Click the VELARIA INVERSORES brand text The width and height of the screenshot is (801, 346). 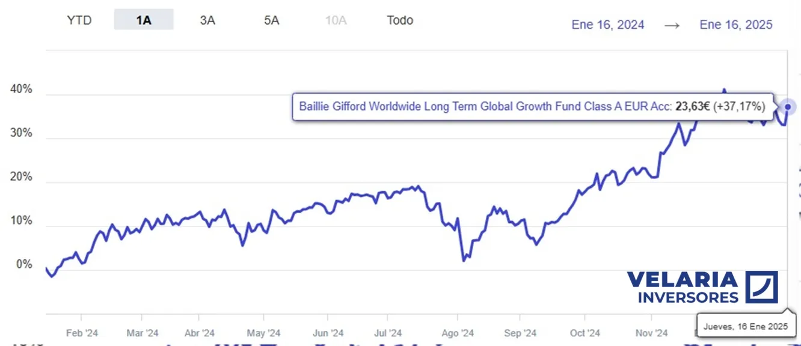[683, 288]
